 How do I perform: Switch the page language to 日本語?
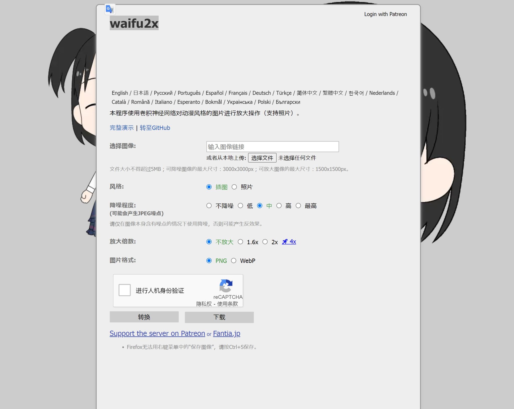tap(141, 93)
